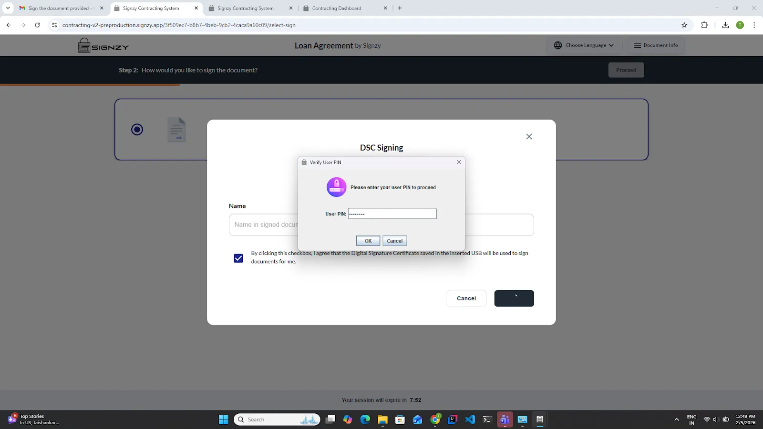763x429 pixels.
Task: Open File Explorer from taskbar
Action: tap(382, 419)
